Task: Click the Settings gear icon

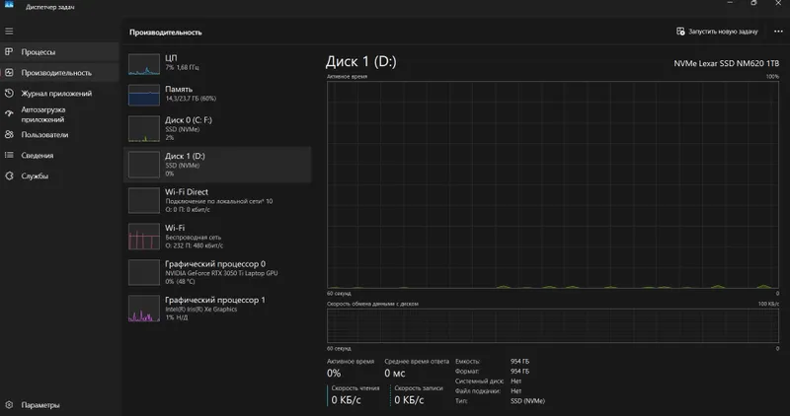Action: coord(9,405)
